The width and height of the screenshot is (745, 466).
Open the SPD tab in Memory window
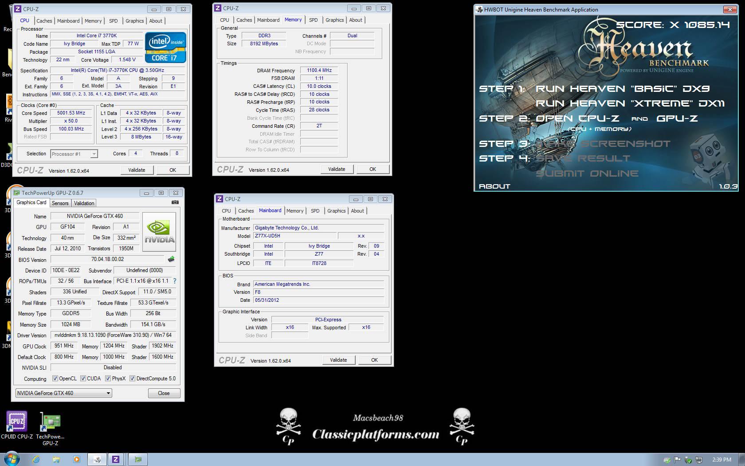click(314, 20)
